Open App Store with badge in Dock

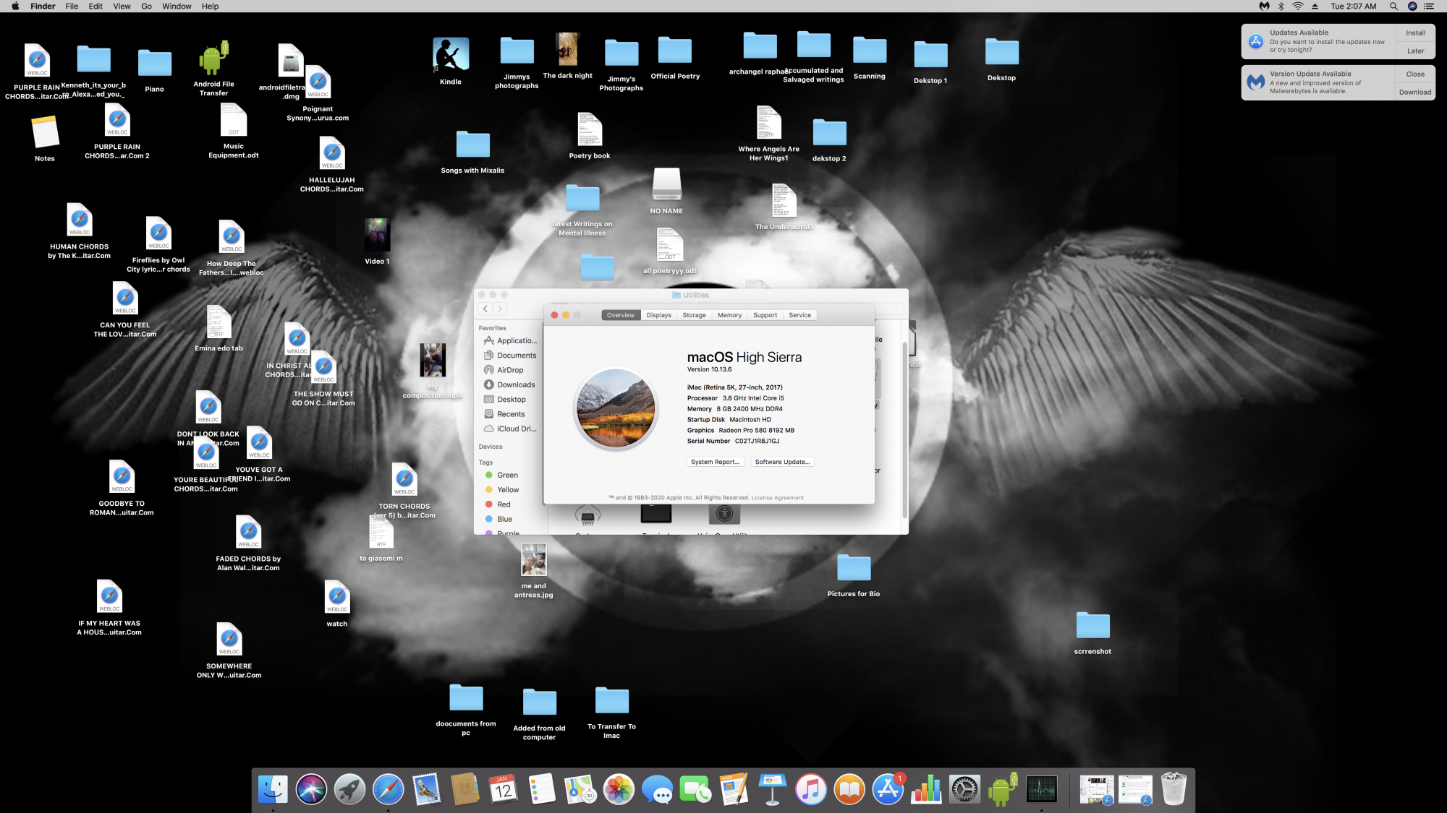(888, 789)
